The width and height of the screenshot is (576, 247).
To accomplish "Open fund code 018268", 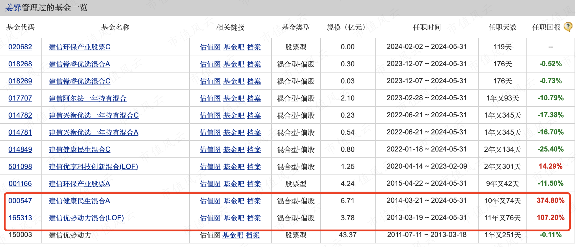I will [x=20, y=64].
